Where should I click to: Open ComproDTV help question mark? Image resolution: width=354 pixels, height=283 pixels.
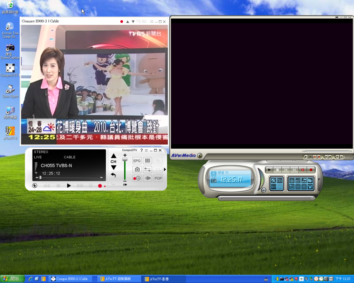[141, 150]
